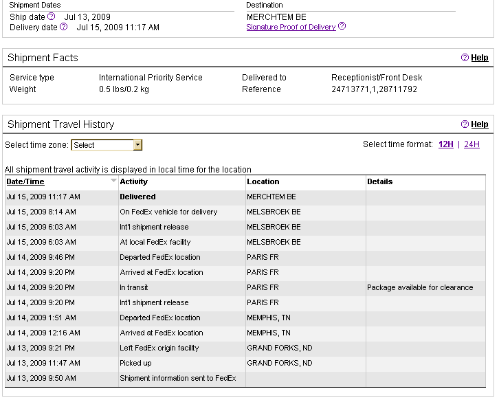This screenshot has width=499, height=400.
Task: Open Help link in Shipment Facts section
Action: tap(479, 58)
